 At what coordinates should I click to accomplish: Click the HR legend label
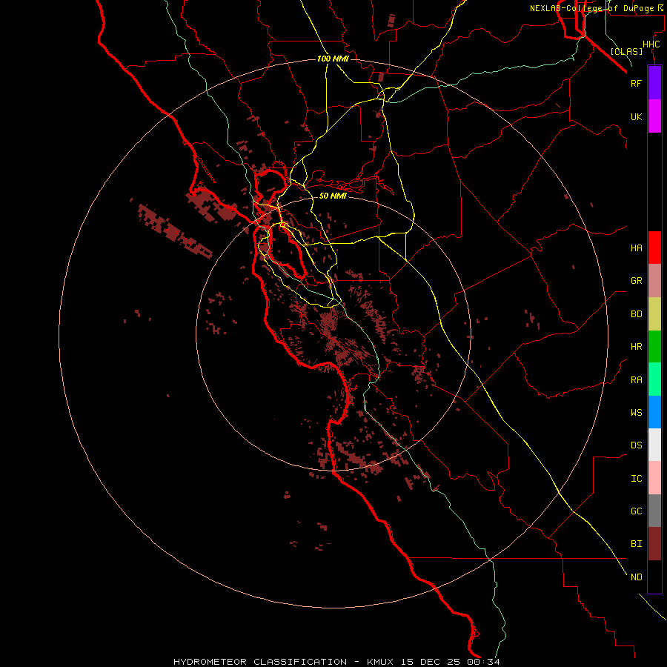point(636,347)
